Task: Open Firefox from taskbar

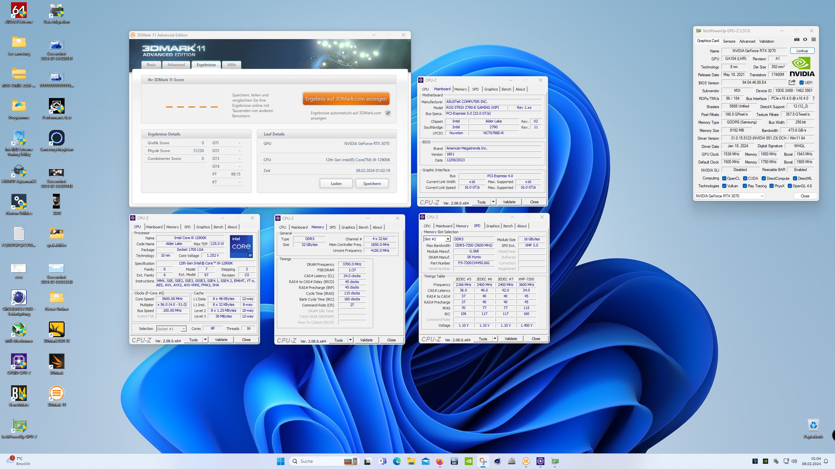Action: point(440,461)
